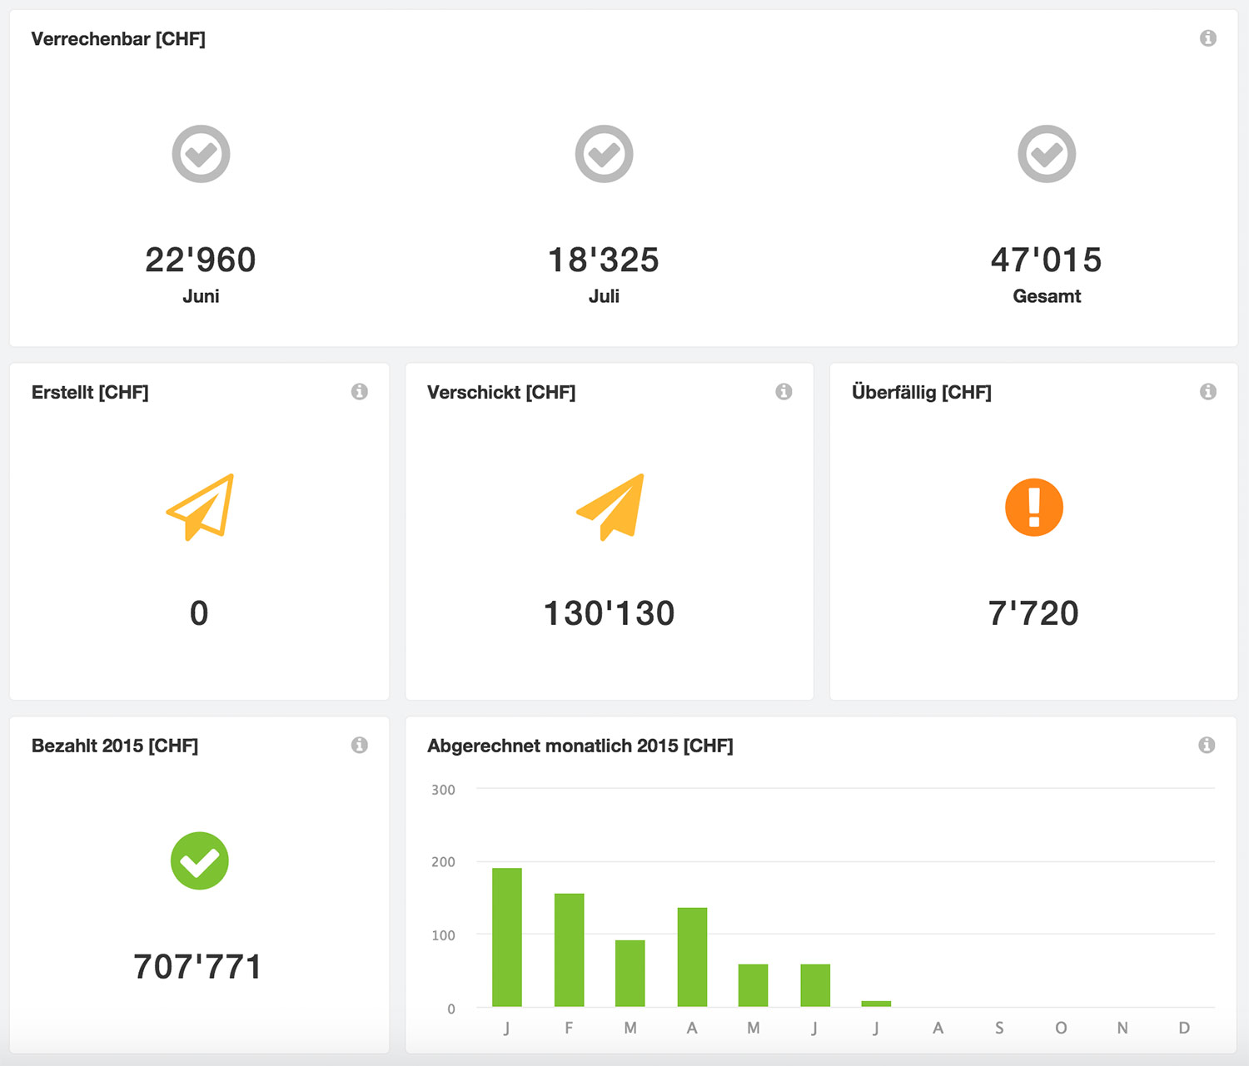This screenshot has width=1249, height=1066.
Task: Click the Verschickt [CHF] heading
Action: [x=501, y=393]
